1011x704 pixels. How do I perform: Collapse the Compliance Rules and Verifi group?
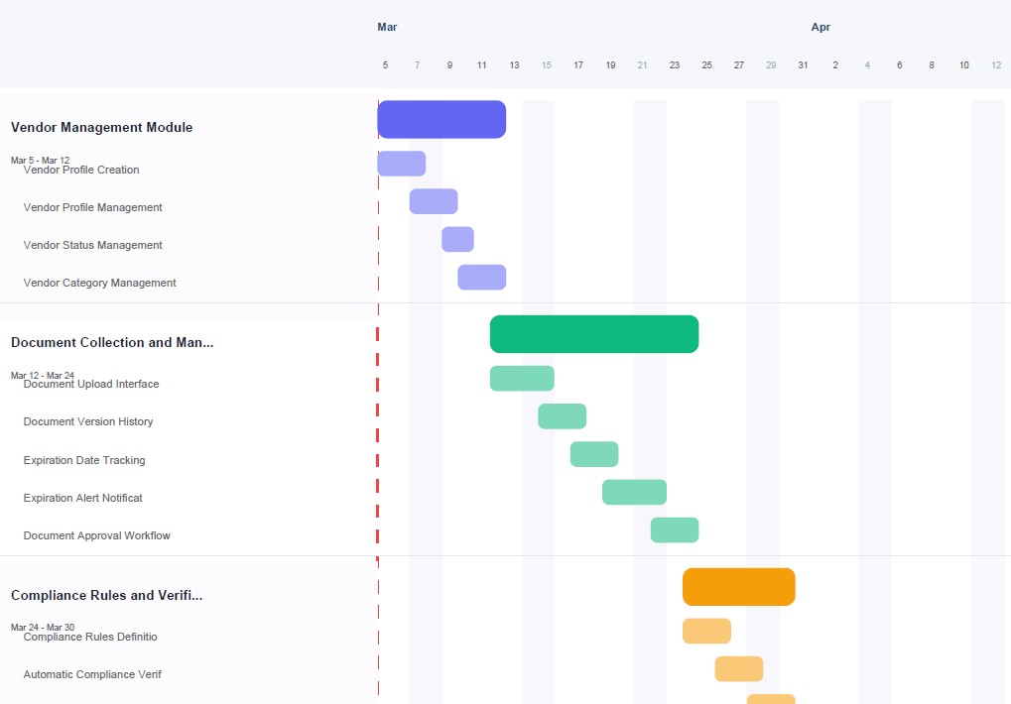pyautogui.click(x=104, y=595)
